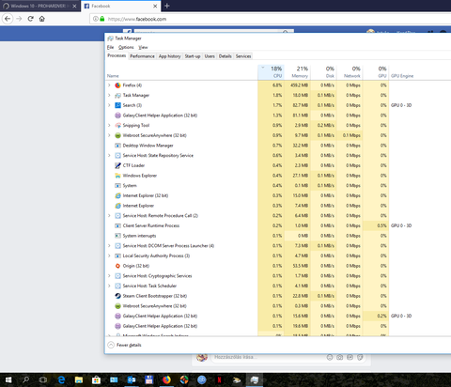Expand Local Security Authority Process (3)
This screenshot has height=387, width=451.
(x=109, y=255)
